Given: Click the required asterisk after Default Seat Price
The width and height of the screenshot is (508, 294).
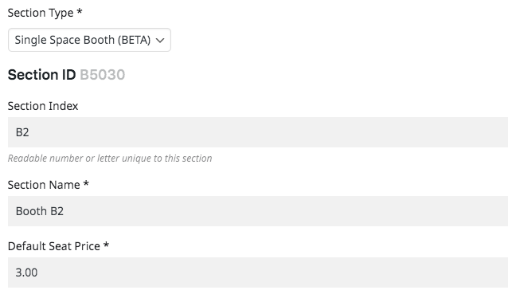Looking at the screenshot, I should coord(106,245).
